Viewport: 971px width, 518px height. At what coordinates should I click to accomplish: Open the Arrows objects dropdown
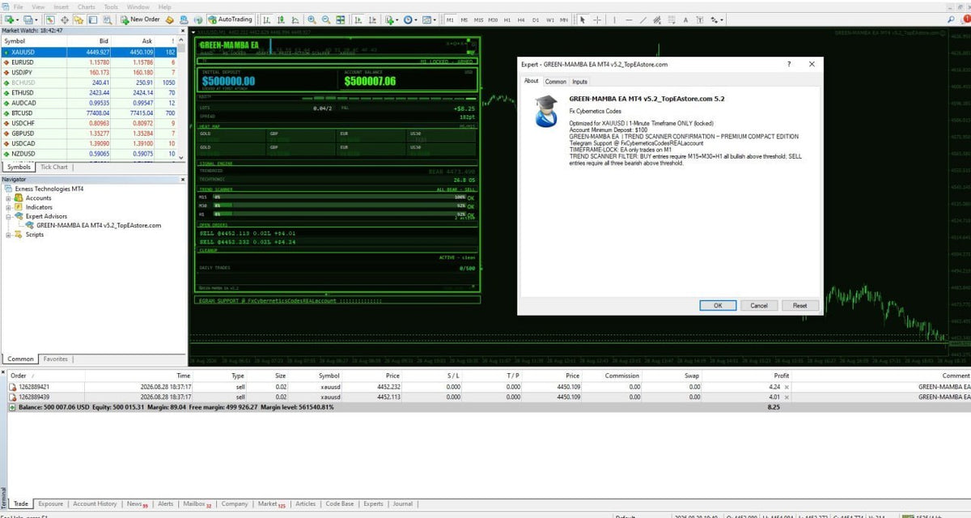717,19
